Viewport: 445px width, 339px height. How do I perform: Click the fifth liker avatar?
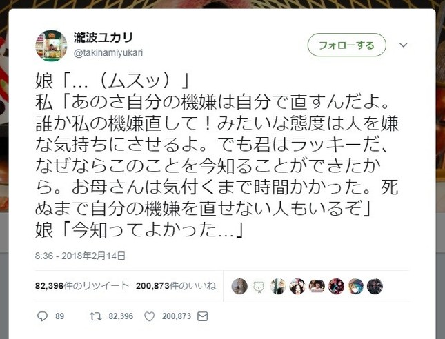(x=317, y=286)
